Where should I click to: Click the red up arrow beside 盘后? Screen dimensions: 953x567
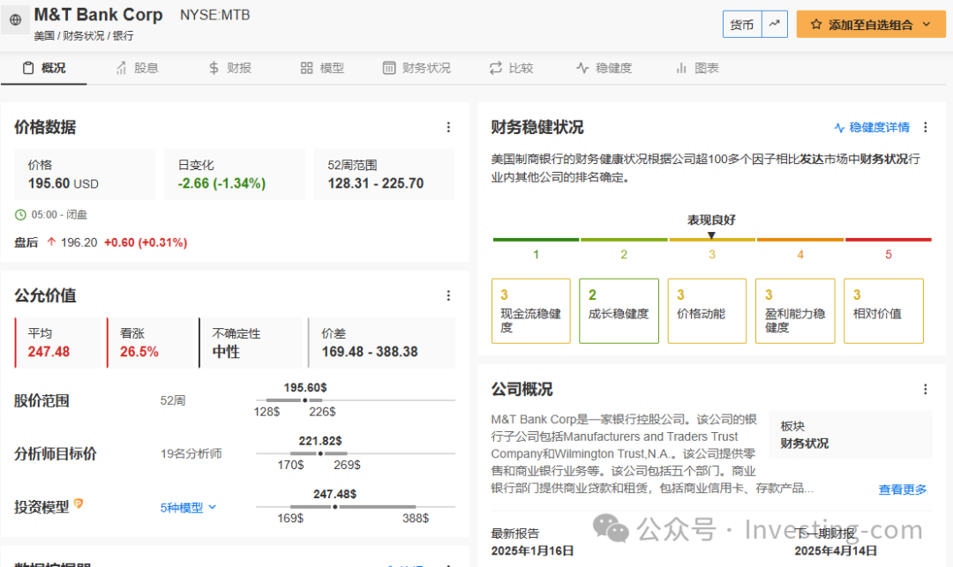pyautogui.click(x=52, y=242)
